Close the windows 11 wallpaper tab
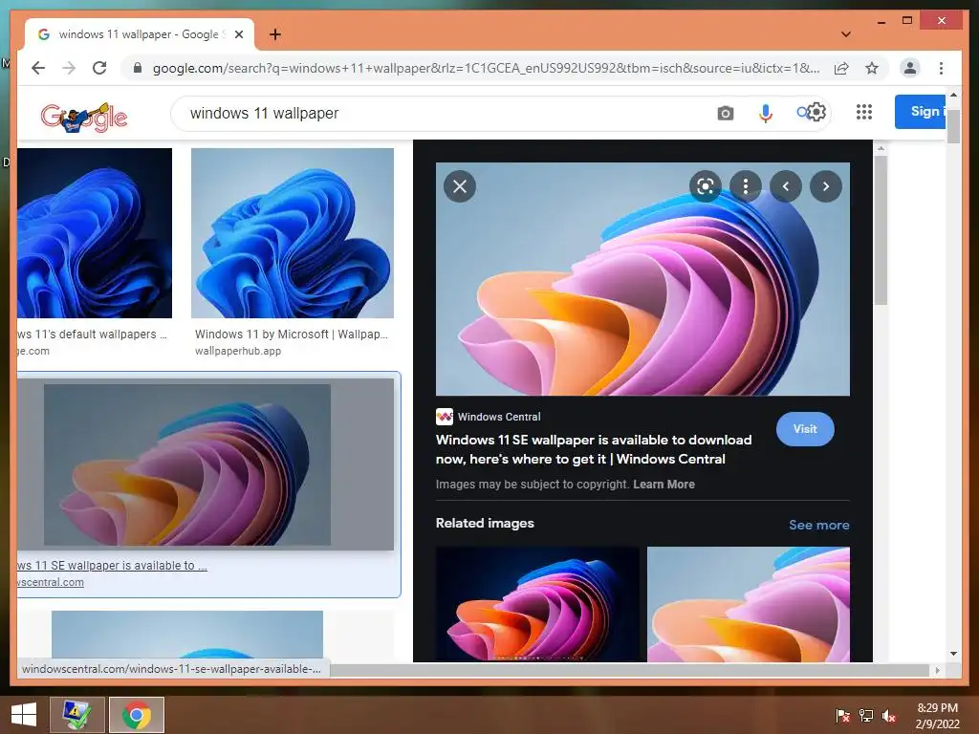This screenshot has height=734, width=979. [238, 34]
